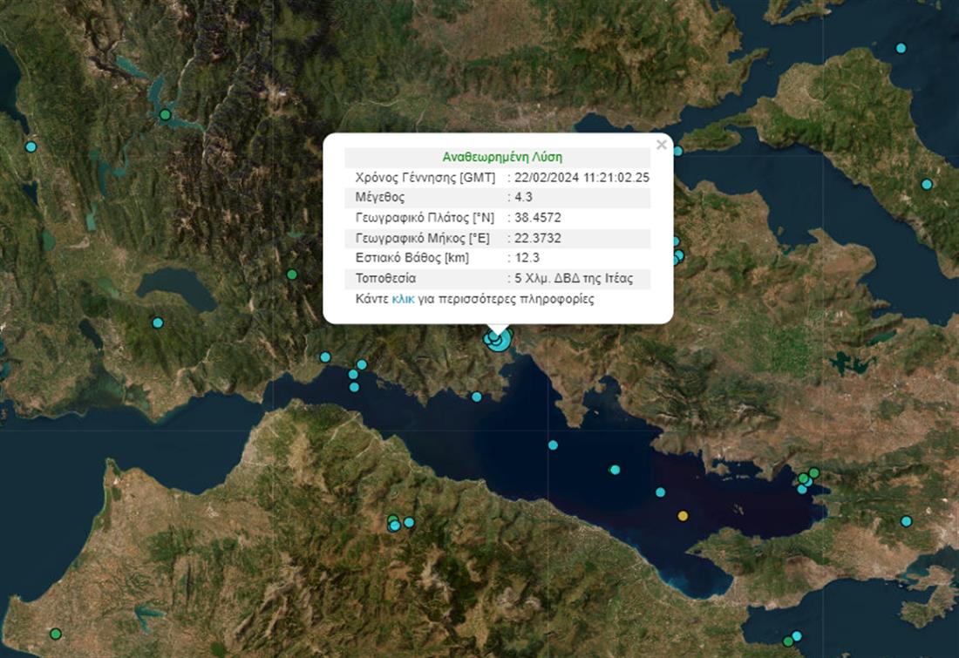The width and height of the screenshot is (959, 658).
Task: Open the κλικ link for more information
Action: 402,298
